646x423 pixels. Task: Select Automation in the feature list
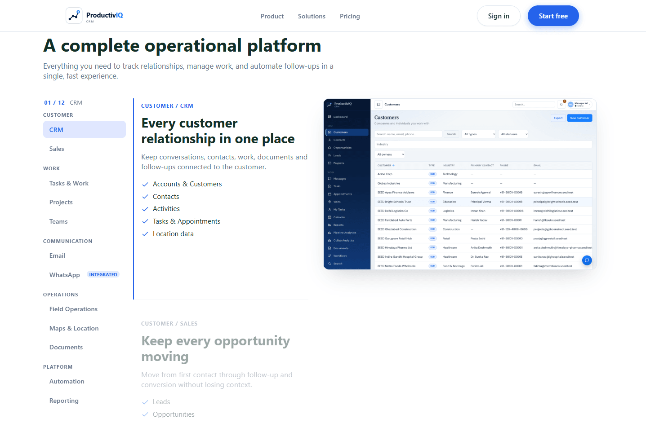point(85,381)
